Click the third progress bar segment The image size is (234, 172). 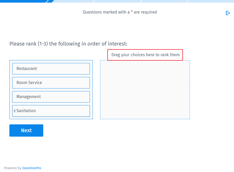(x=117, y=1)
